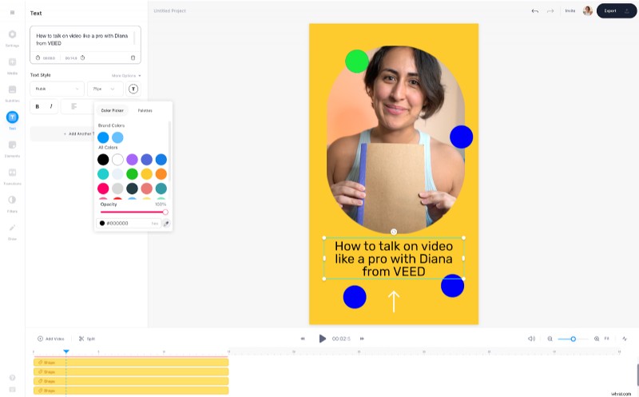Image resolution: width=639 pixels, height=397 pixels.
Task: Open the Filters sidebar panel
Action: pyautogui.click(x=12, y=204)
